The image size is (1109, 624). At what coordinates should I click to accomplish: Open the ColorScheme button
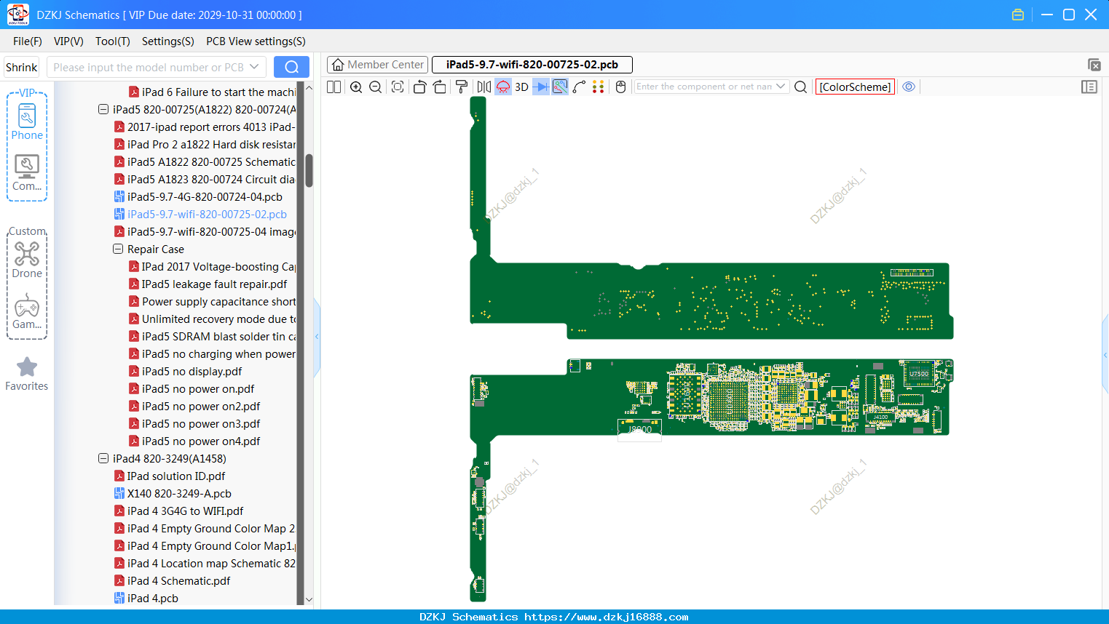click(x=855, y=87)
